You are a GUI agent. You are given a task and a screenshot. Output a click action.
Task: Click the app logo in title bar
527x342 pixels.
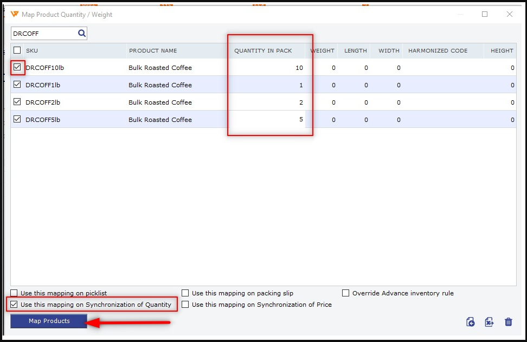[15, 15]
